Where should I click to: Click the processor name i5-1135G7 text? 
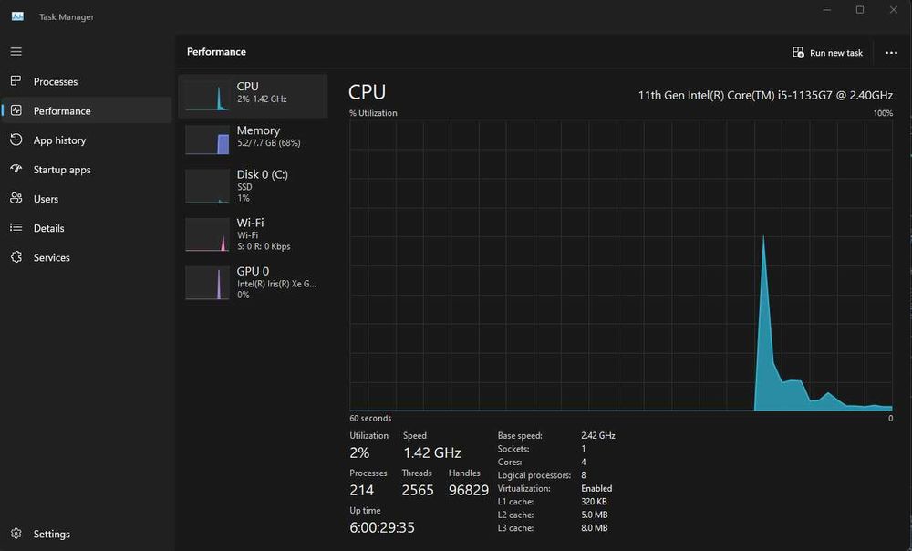pyautogui.click(x=765, y=95)
